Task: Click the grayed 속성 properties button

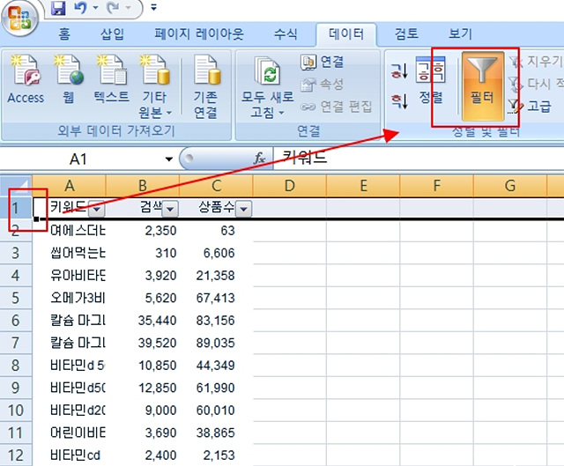Action: [323, 85]
